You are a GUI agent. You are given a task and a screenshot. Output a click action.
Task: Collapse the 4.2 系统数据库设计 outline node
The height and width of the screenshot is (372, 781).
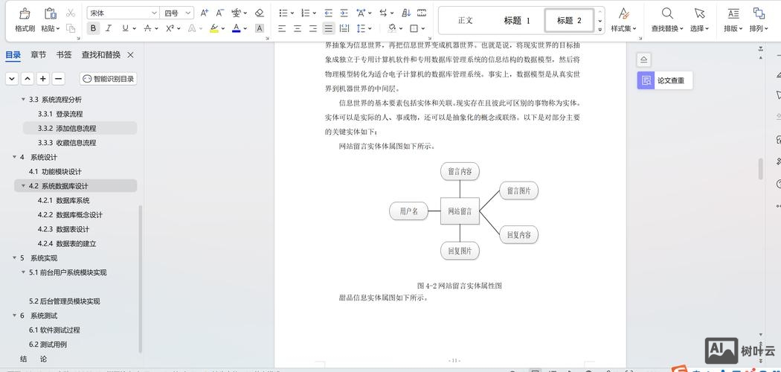tap(23, 186)
